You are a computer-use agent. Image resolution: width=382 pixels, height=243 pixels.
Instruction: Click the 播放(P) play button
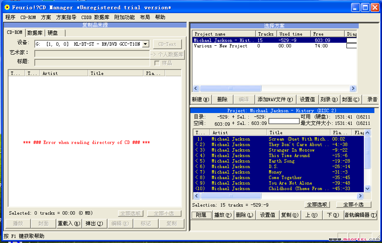tap(223, 215)
